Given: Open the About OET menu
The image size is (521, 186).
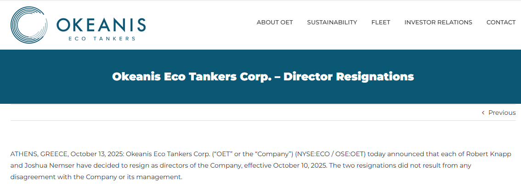Looking at the screenshot, I should click(x=275, y=22).
